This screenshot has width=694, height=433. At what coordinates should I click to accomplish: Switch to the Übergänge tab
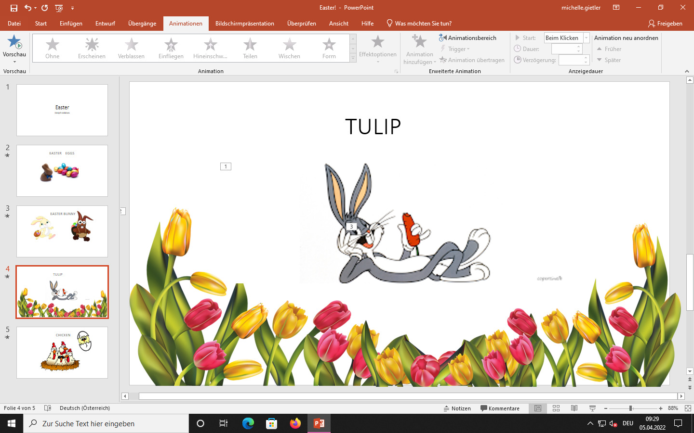click(x=142, y=23)
